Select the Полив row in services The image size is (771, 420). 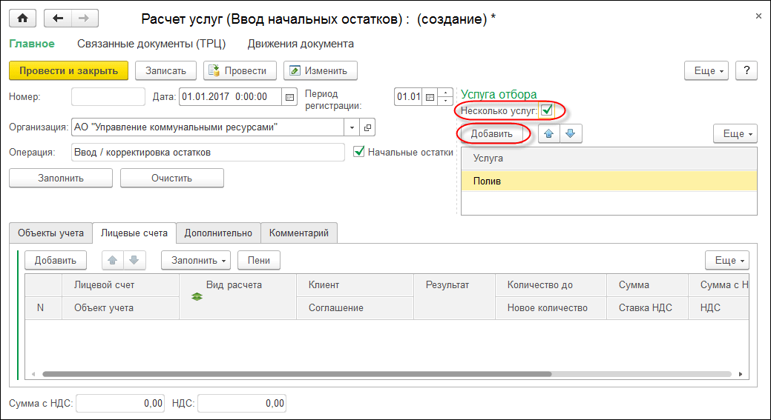[608, 181]
